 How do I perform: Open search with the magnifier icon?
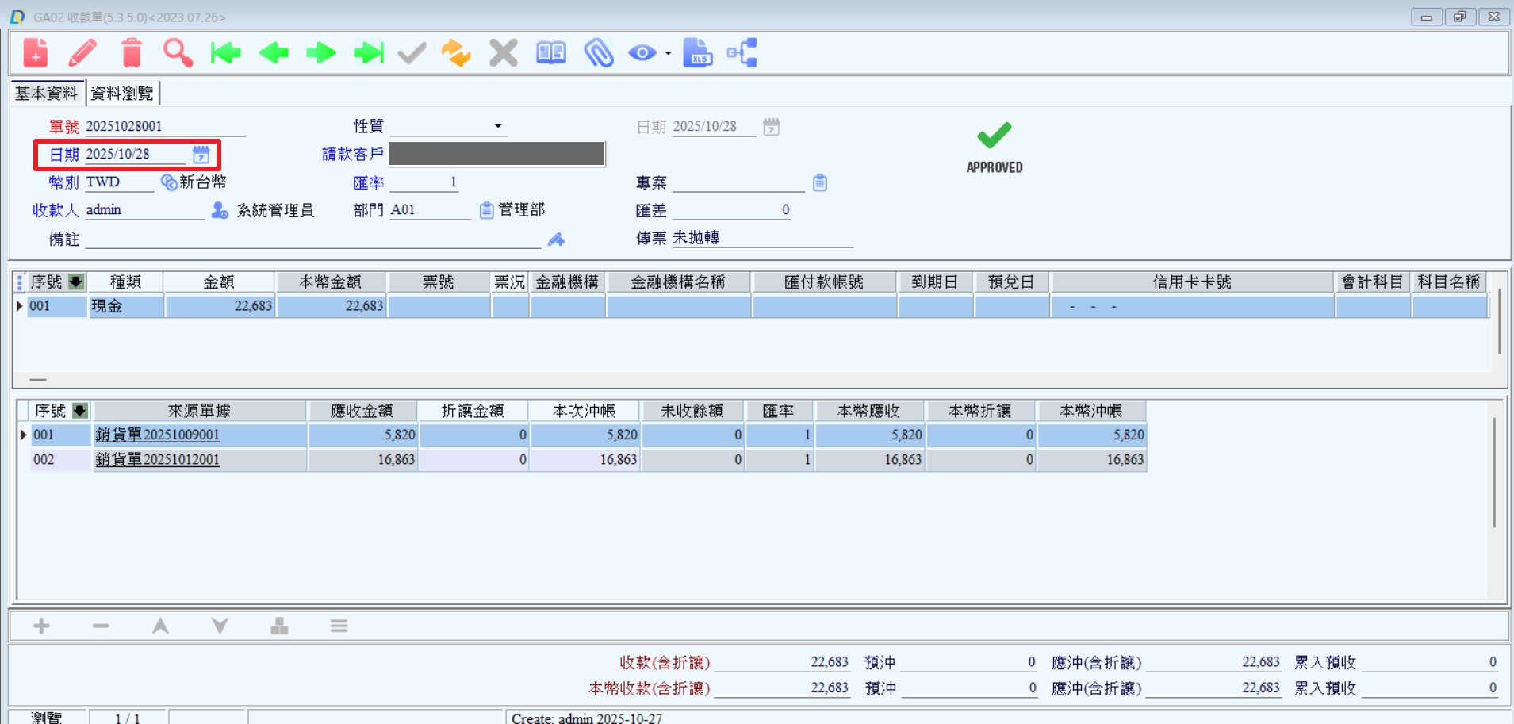[178, 53]
